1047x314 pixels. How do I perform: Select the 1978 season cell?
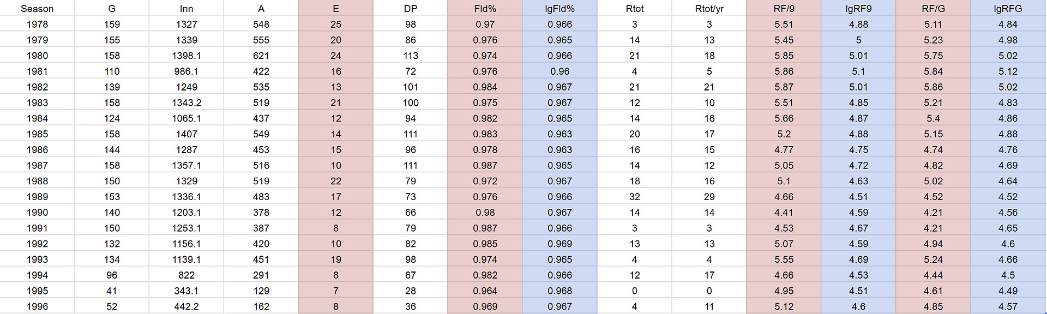click(37, 25)
